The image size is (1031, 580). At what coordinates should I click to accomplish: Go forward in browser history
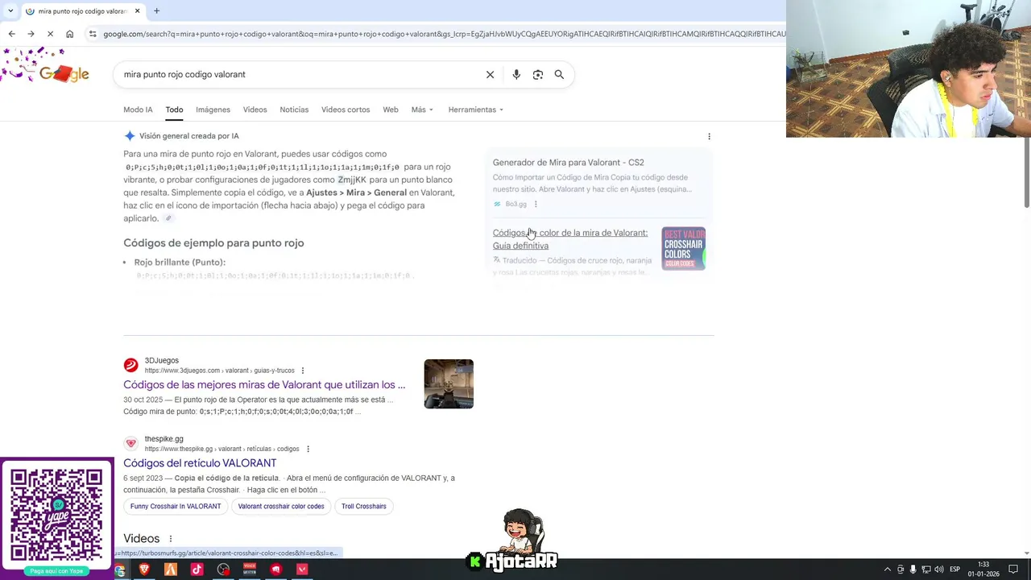tap(31, 34)
